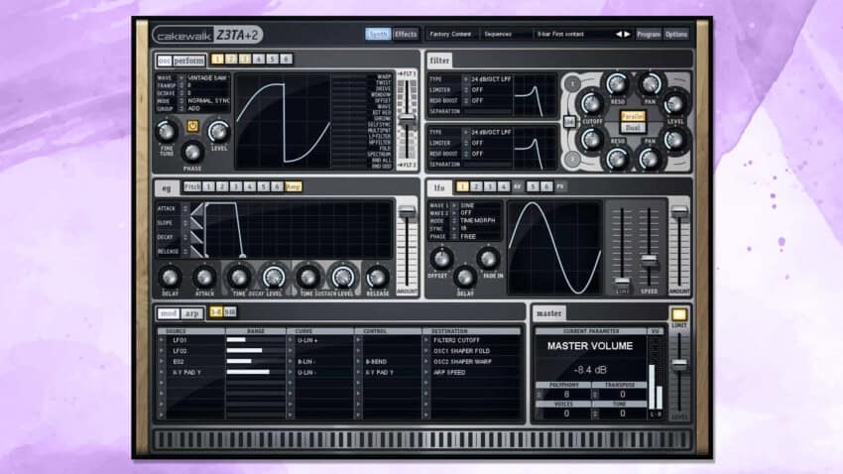843x474 pixels.
Task: Show mod matrix rows 9-16
Action: [230, 312]
